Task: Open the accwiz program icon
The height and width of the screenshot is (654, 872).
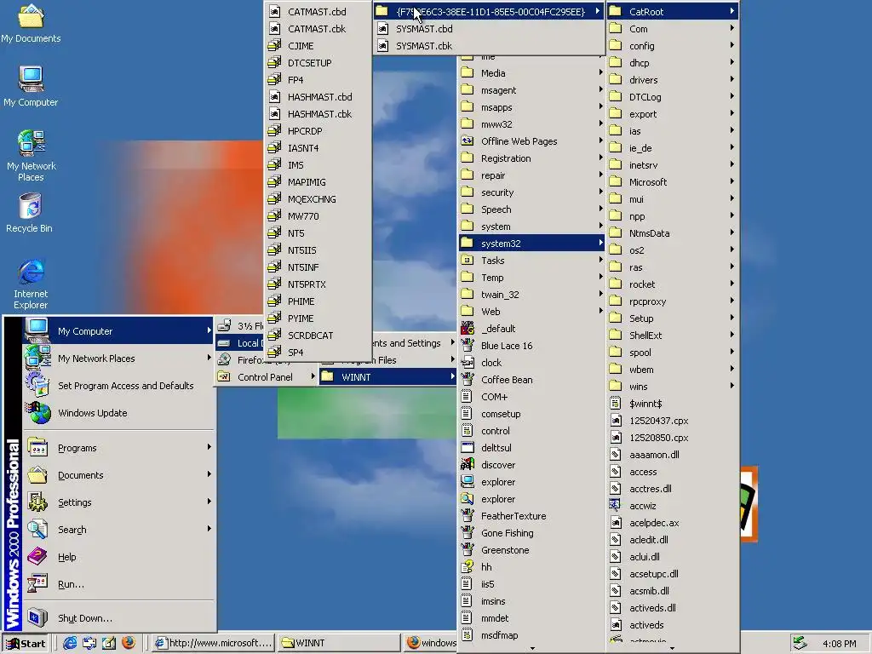Action: [x=615, y=506]
